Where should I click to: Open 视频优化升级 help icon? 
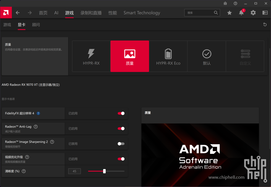click(x=27, y=157)
